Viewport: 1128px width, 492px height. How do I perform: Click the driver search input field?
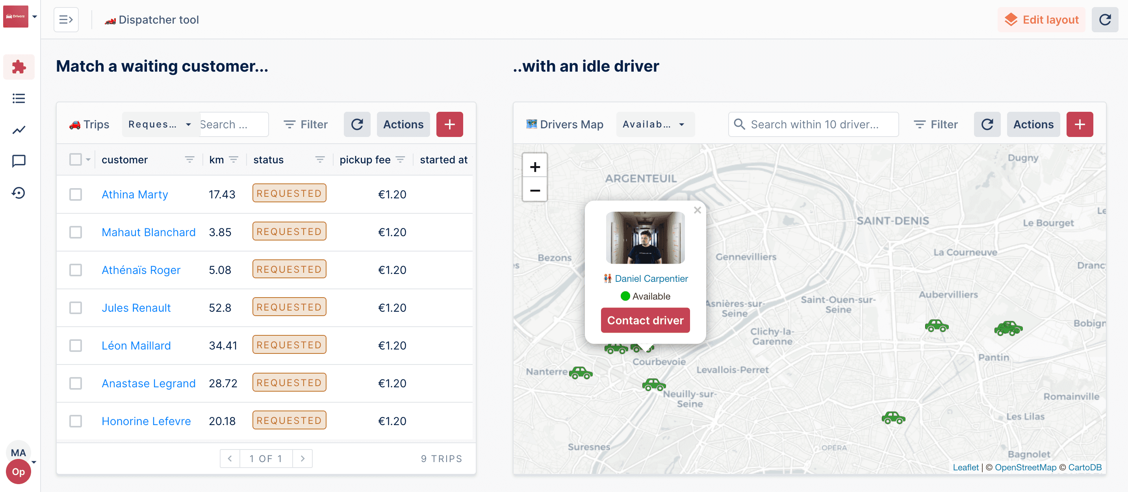(x=814, y=124)
